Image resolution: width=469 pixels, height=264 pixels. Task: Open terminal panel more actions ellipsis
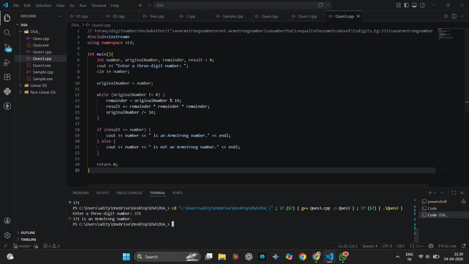pyautogui.click(x=442, y=193)
